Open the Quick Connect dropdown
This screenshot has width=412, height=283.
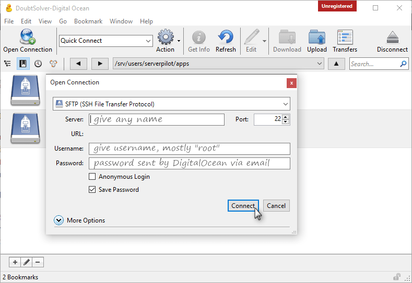[x=148, y=41]
